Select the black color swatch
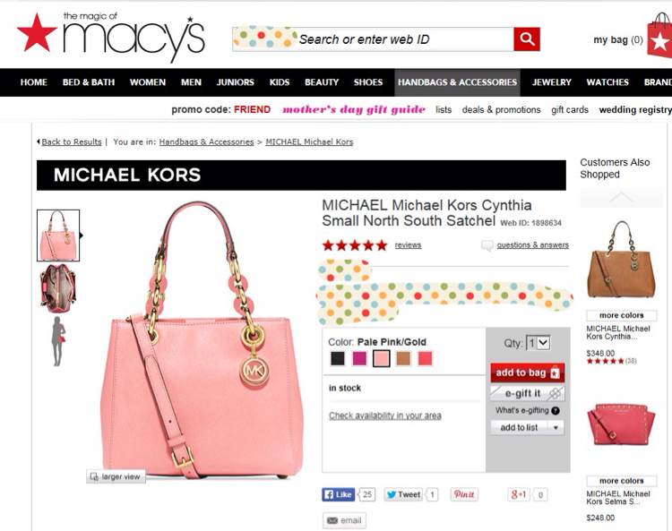 338,358
